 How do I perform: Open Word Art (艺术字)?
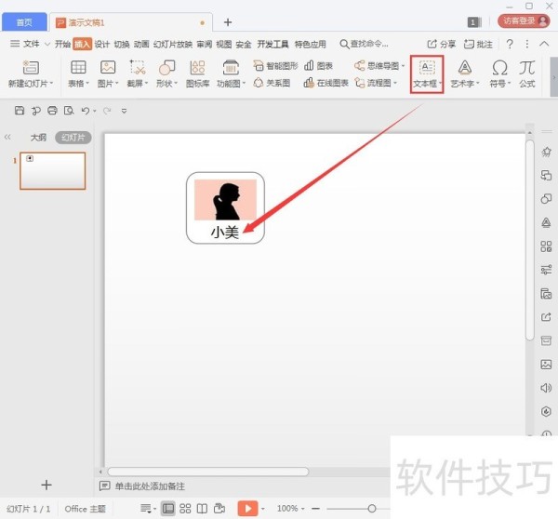coord(465,67)
